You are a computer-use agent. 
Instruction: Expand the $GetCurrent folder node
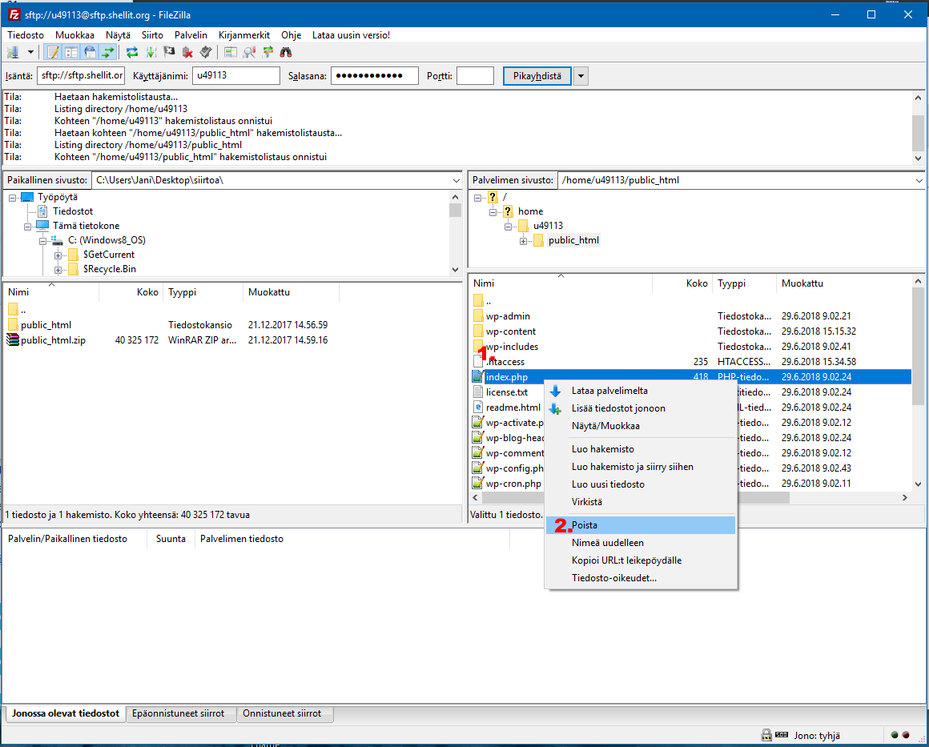[58, 255]
